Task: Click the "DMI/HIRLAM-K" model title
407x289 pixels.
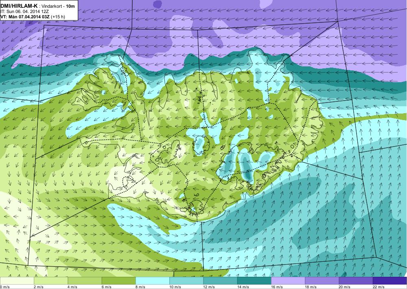Action: [19, 5]
